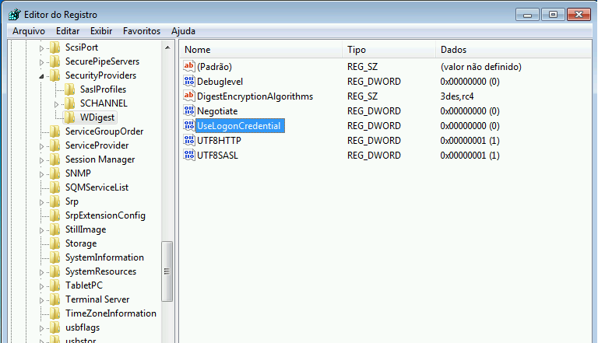Open the Favoritos menu
The width and height of the screenshot is (598, 343).
tap(141, 31)
